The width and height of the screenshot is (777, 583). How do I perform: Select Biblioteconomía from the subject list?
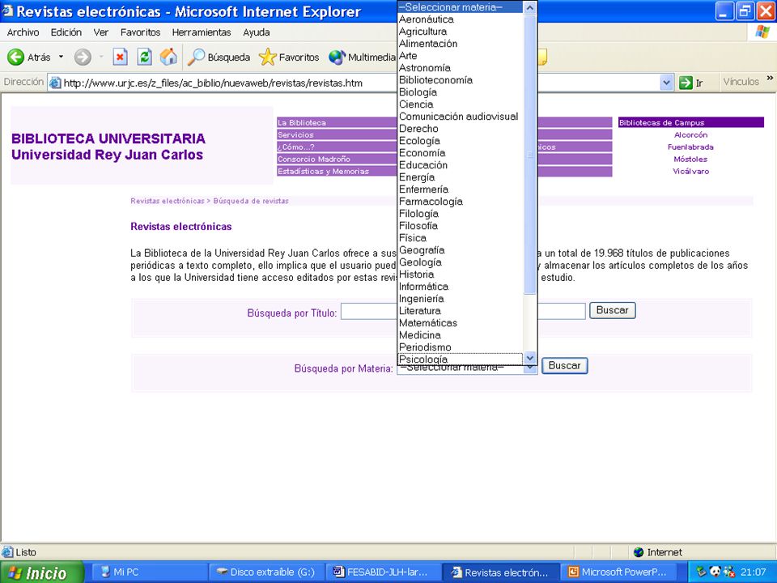tap(461, 80)
